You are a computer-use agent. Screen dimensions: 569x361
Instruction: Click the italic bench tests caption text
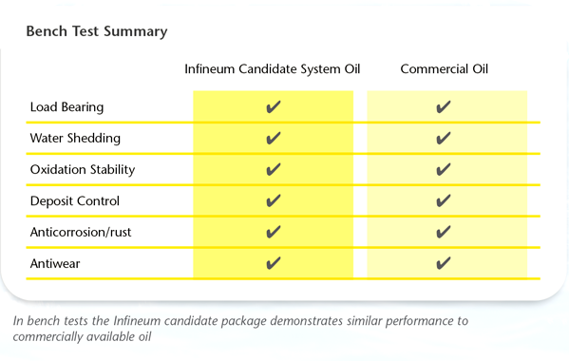pos(240,329)
